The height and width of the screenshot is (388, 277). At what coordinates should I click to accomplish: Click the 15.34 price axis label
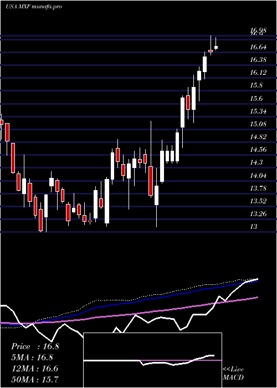click(x=258, y=111)
